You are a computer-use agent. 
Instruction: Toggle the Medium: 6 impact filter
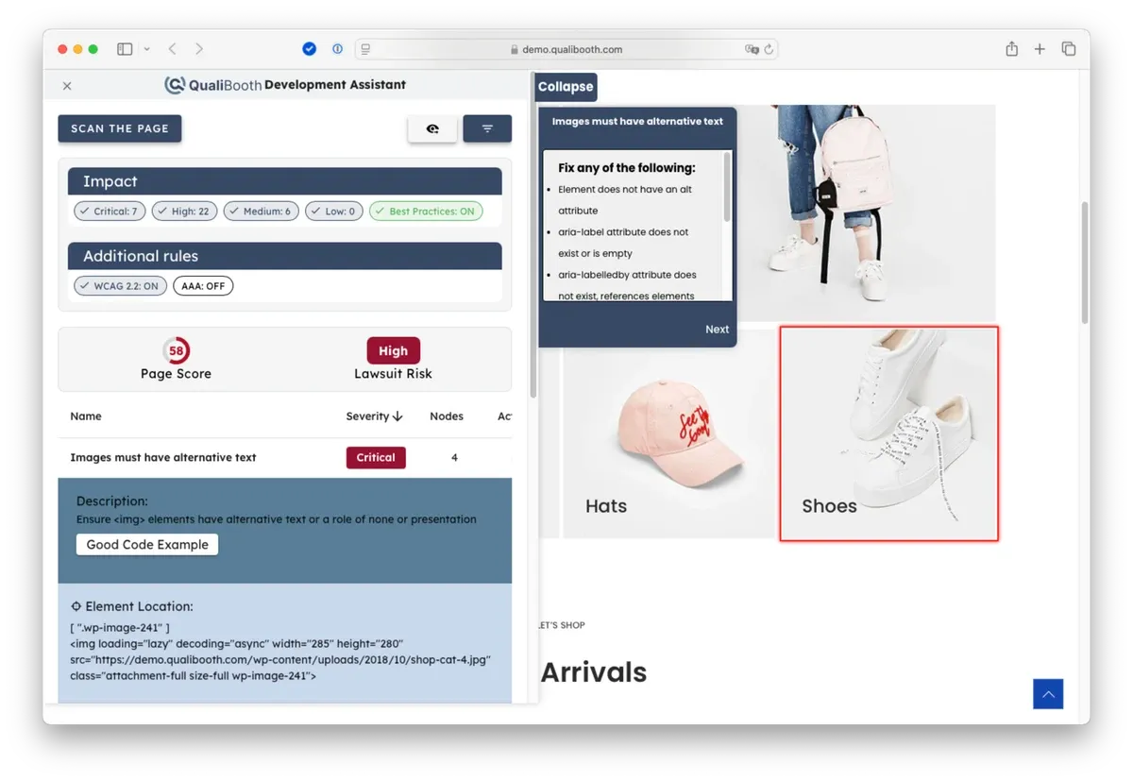262,212
